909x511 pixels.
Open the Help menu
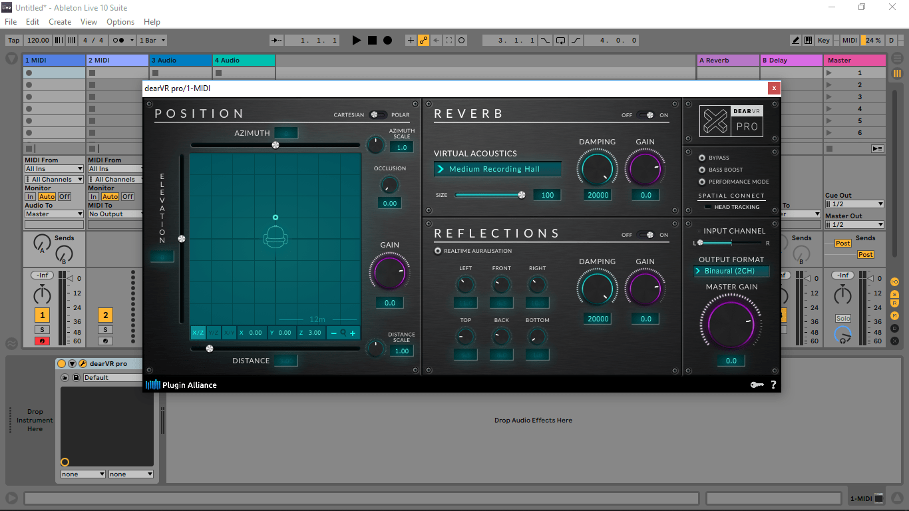[x=152, y=22]
